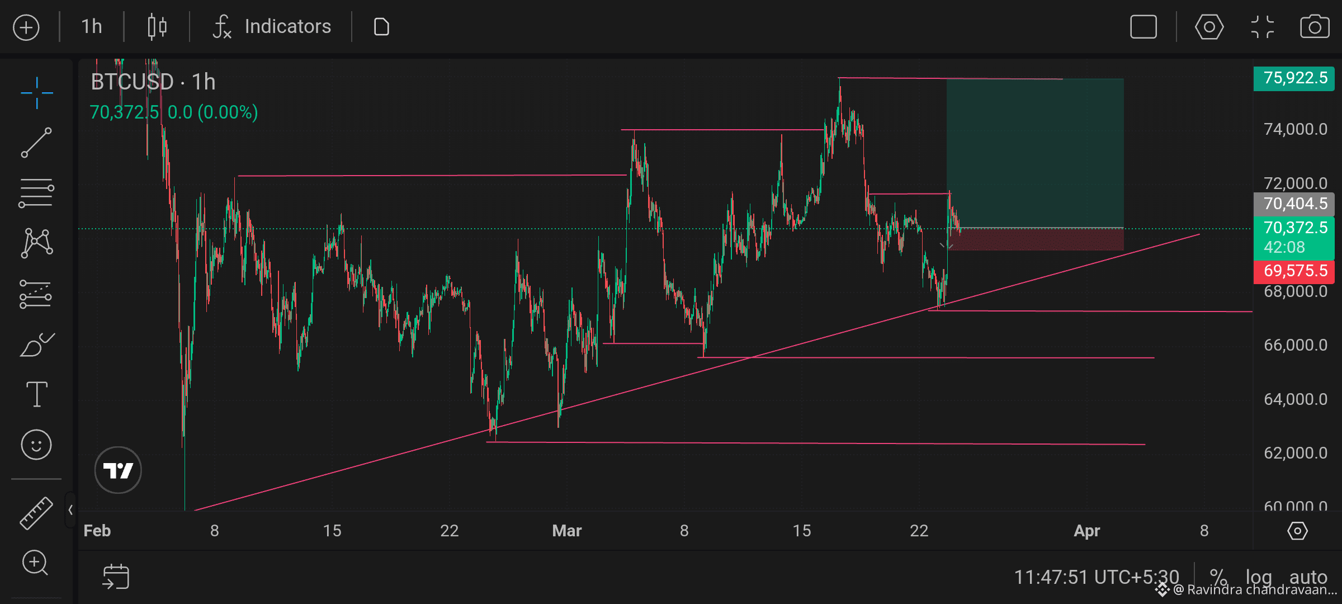This screenshot has width=1342, height=604.
Task: Click the 70,372.5 0.0 (0.00%) price legend
Action: [x=174, y=112]
